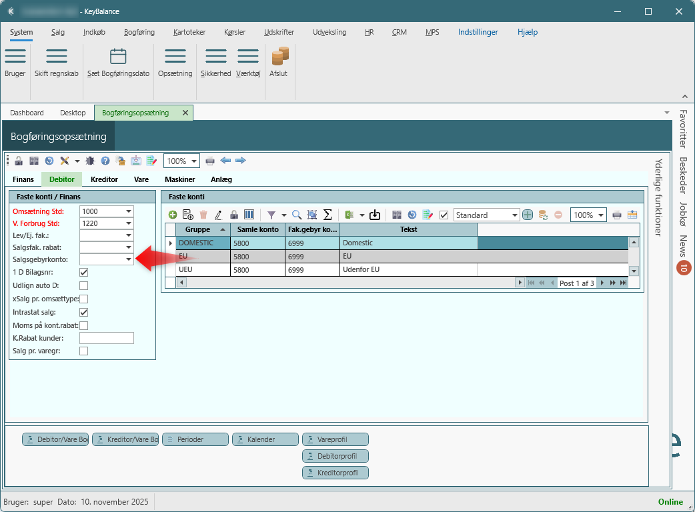Click the K.Rabat kunder input field
This screenshot has width=695, height=512.
pos(107,338)
